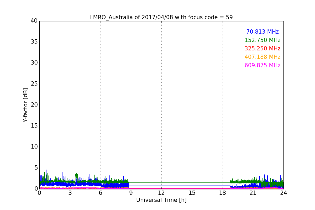Screen dimensions: 315x210
Task: Click x-axis tick value 6
Action: point(100,193)
